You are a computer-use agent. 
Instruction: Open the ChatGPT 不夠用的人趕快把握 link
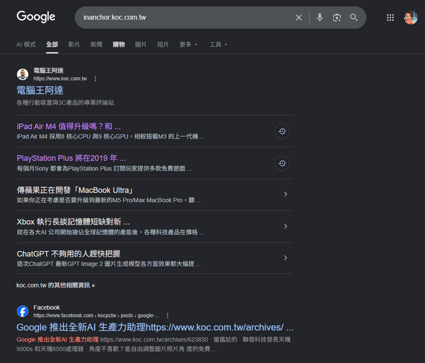coord(68,254)
